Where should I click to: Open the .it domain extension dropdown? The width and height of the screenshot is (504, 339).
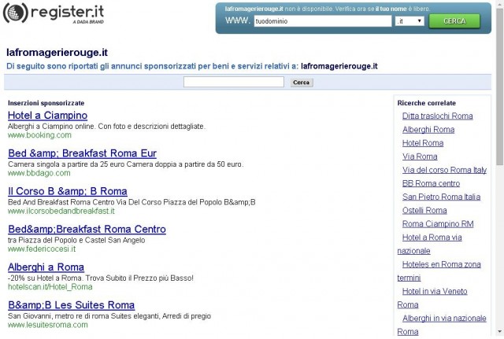pos(409,21)
